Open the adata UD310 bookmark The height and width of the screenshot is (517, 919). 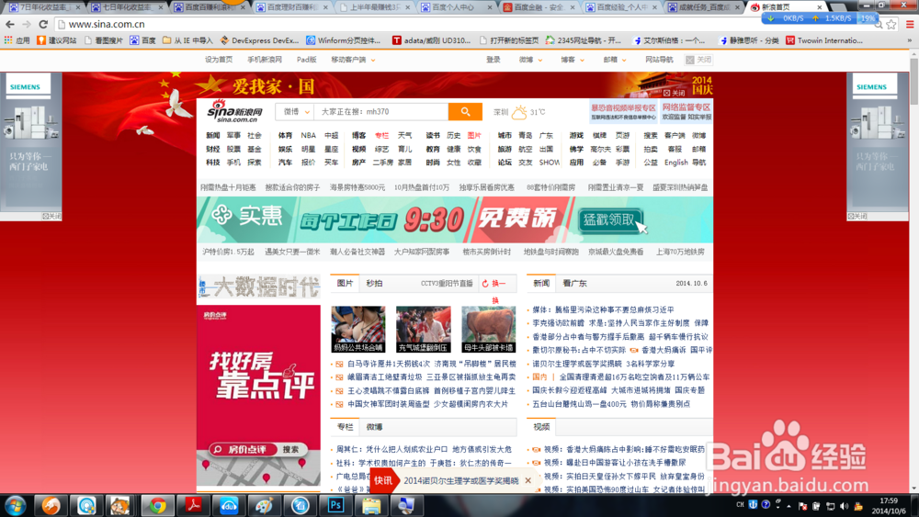point(431,40)
